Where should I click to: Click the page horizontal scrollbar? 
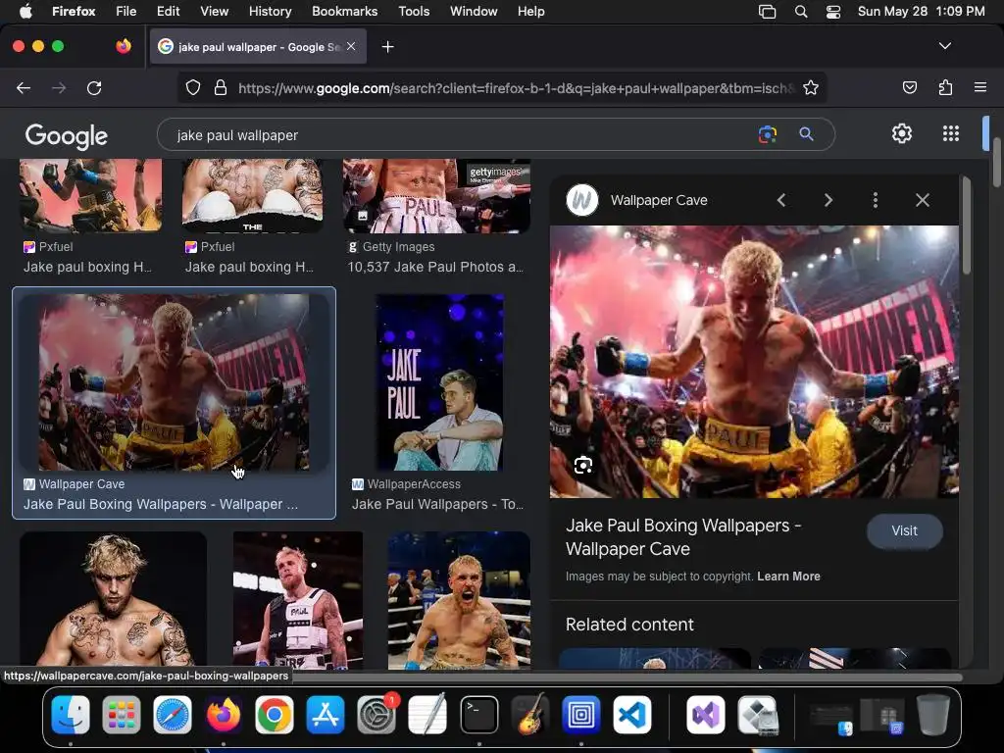click(627, 677)
